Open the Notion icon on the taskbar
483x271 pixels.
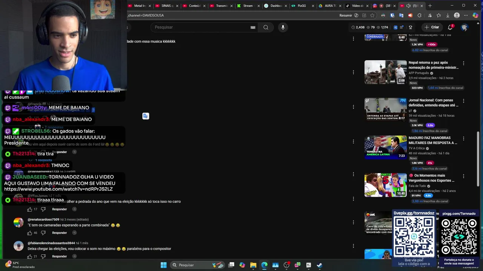point(308,265)
